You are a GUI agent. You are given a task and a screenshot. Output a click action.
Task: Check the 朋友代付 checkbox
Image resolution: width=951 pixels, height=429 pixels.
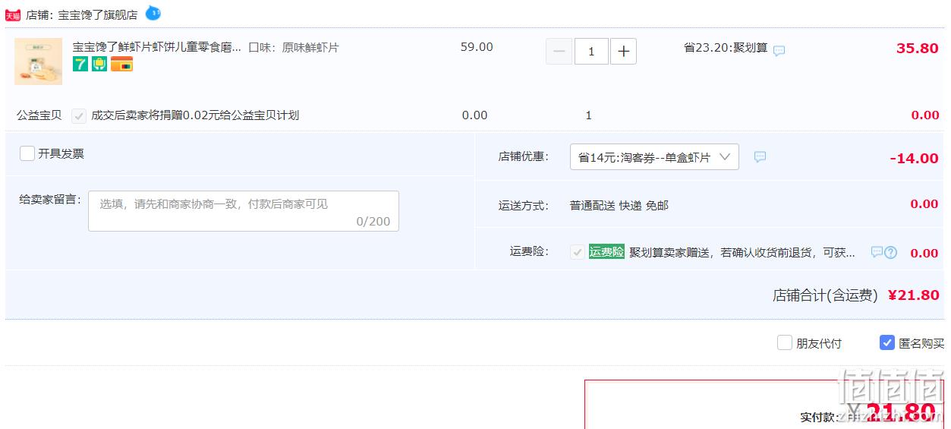click(x=785, y=342)
